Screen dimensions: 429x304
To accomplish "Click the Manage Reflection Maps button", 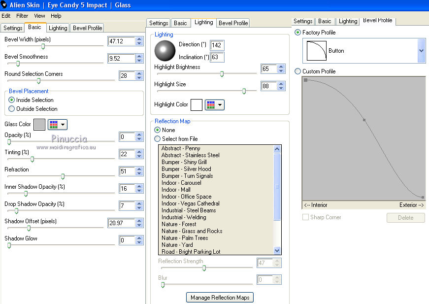I will coord(220,297).
